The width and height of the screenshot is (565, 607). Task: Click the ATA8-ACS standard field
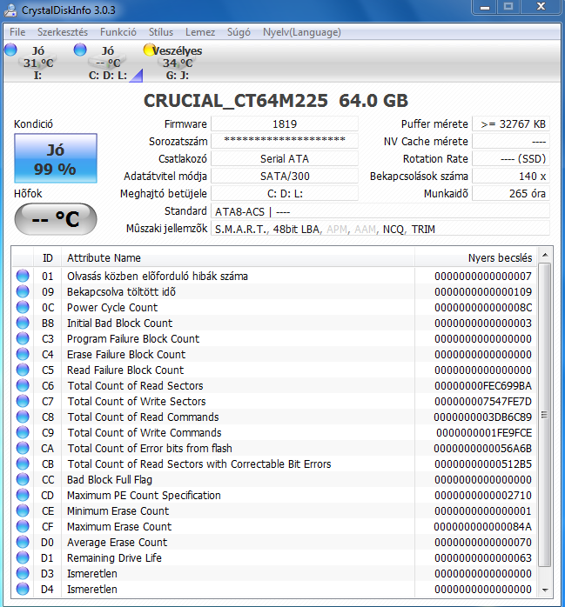pyautogui.click(x=380, y=211)
